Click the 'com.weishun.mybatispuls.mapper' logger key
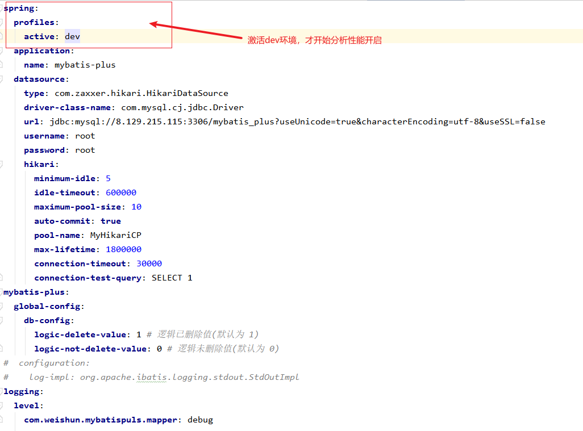The height and width of the screenshot is (431, 583). pyautogui.click(x=101, y=420)
